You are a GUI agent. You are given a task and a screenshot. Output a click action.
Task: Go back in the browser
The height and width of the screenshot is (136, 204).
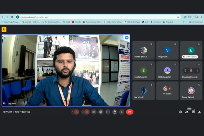(x=3, y=17)
